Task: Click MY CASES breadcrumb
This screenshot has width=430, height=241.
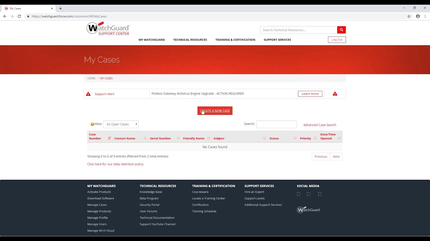Action: point(106,78)
